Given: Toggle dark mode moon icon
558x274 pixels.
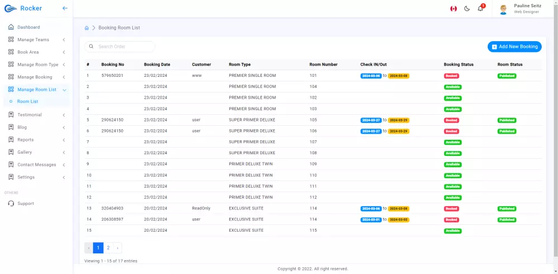Looking at the screenshot, I should click(x=467, y=8).
